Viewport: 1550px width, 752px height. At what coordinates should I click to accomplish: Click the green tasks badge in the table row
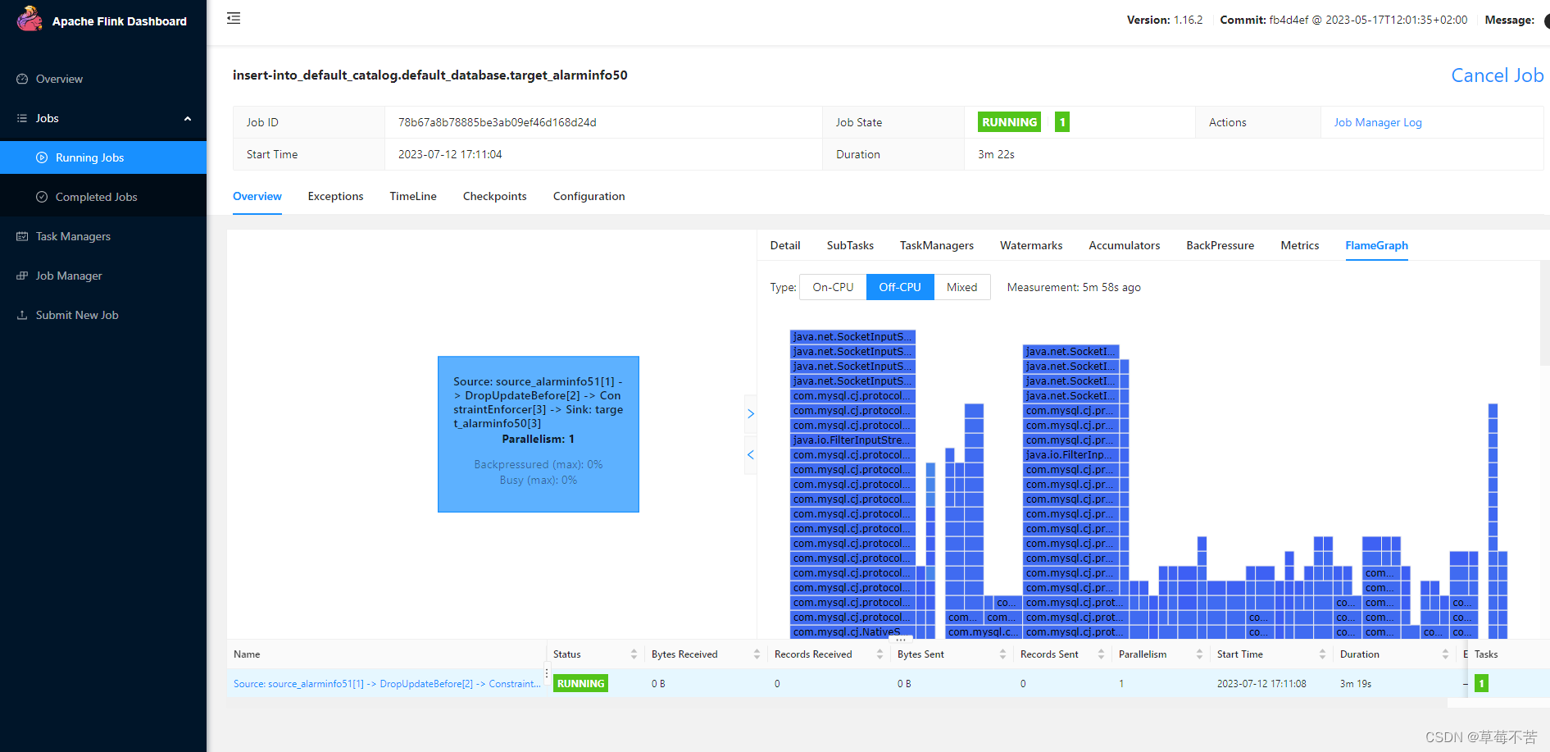(x=1481, y=683)
